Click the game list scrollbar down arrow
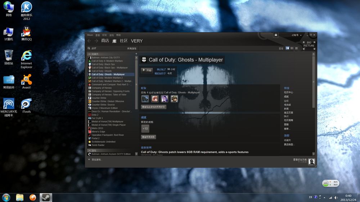 pyautogui.click(x=136, y=154)
